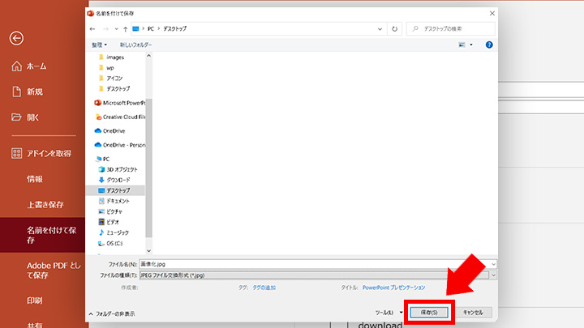
Task: Click the タグの追加 link
Action: click(x=264, y=287)
